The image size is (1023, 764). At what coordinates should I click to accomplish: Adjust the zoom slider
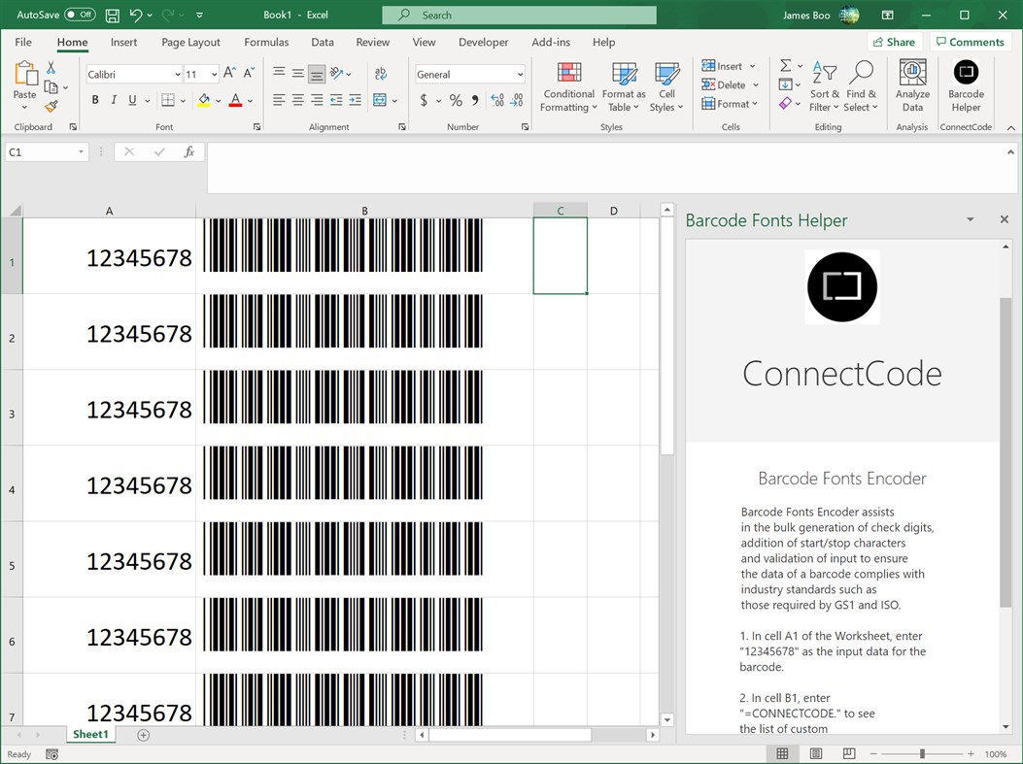(x=921, y=753)
